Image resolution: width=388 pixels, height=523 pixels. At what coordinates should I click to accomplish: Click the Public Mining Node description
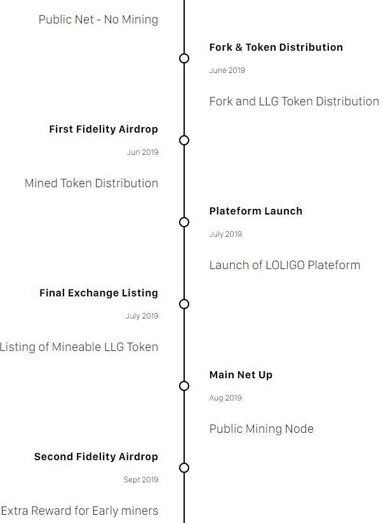[261, 428]
